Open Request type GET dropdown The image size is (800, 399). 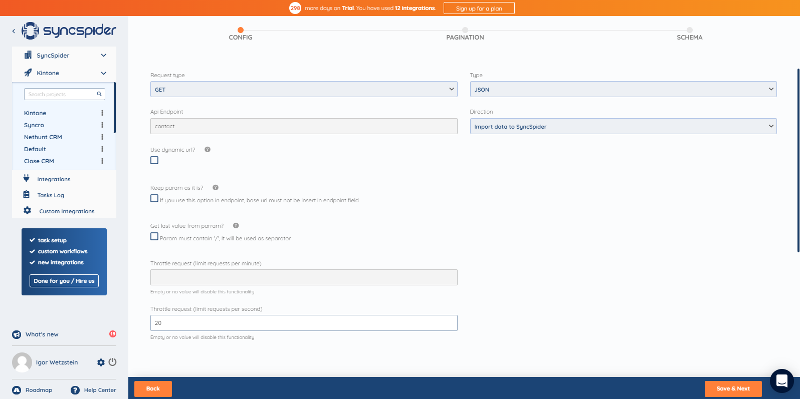[x=304, y=89]
